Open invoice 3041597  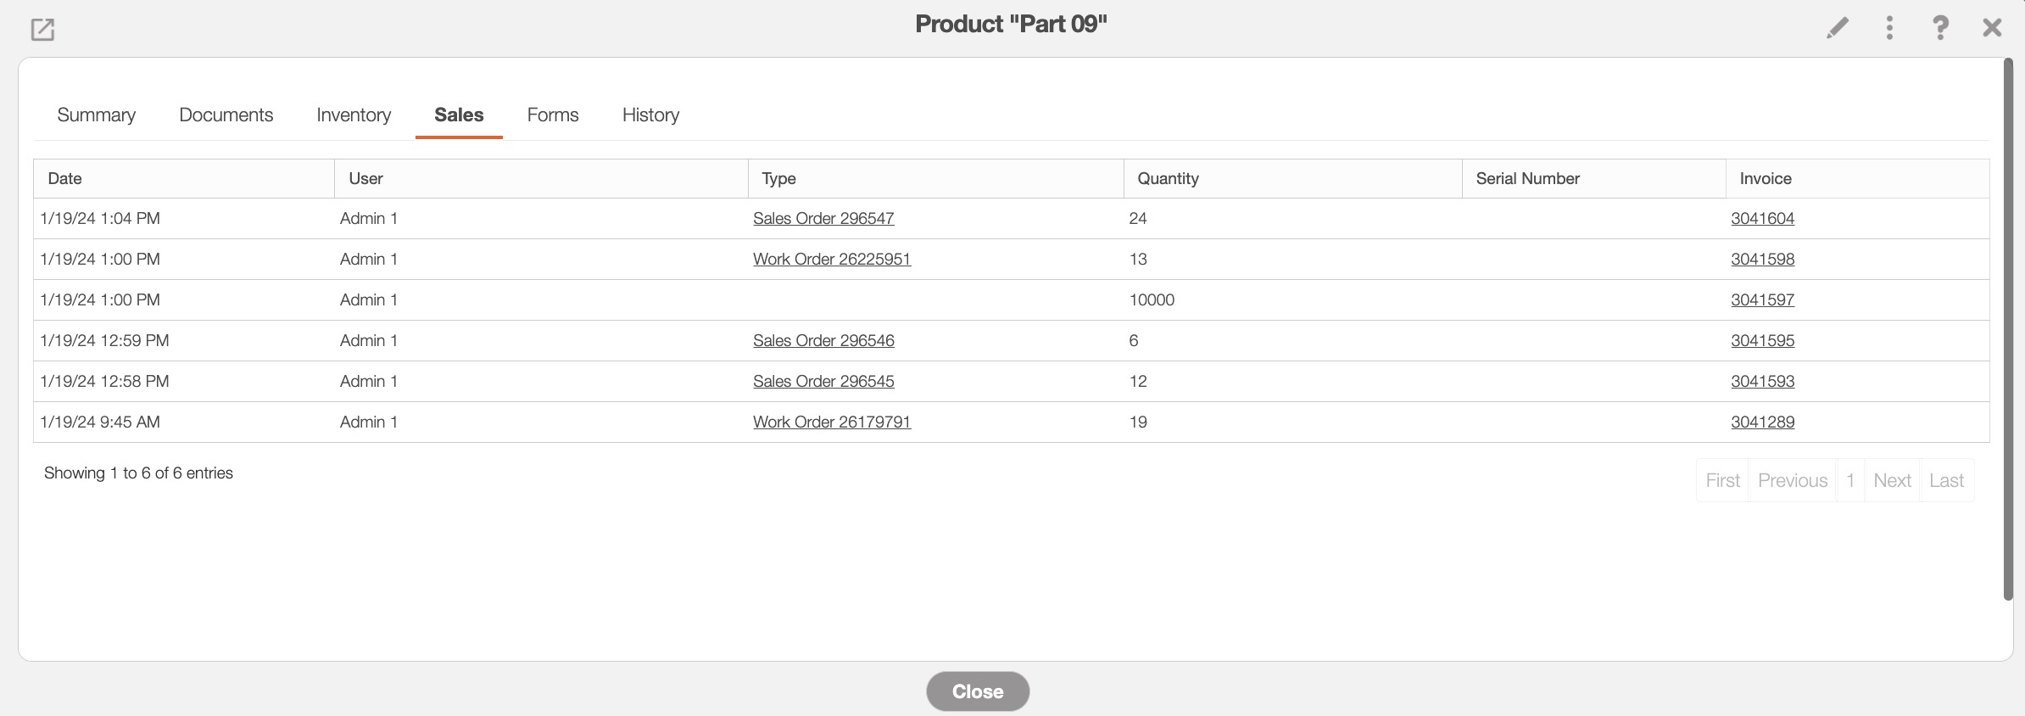click(1762, 299)
